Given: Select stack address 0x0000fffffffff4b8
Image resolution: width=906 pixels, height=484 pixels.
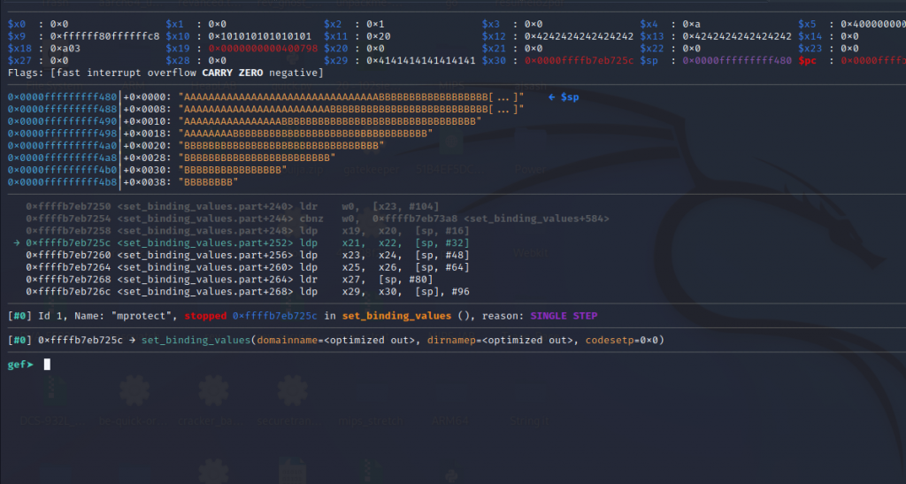Looking at the screenshot, I should click(x=62, y=182).
